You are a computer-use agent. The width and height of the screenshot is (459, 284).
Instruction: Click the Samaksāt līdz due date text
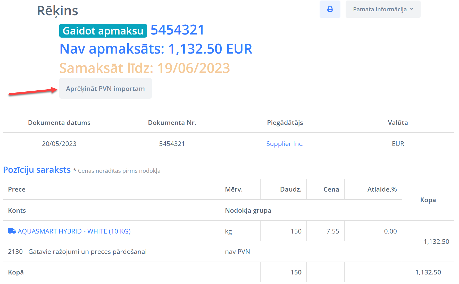[x=145, y=68]
